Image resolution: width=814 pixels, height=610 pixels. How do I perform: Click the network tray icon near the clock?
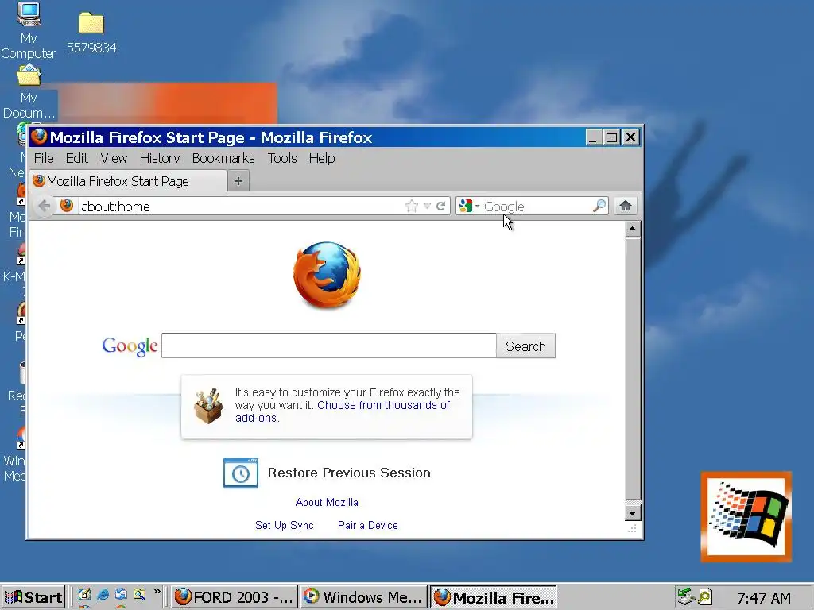(686, 596)
